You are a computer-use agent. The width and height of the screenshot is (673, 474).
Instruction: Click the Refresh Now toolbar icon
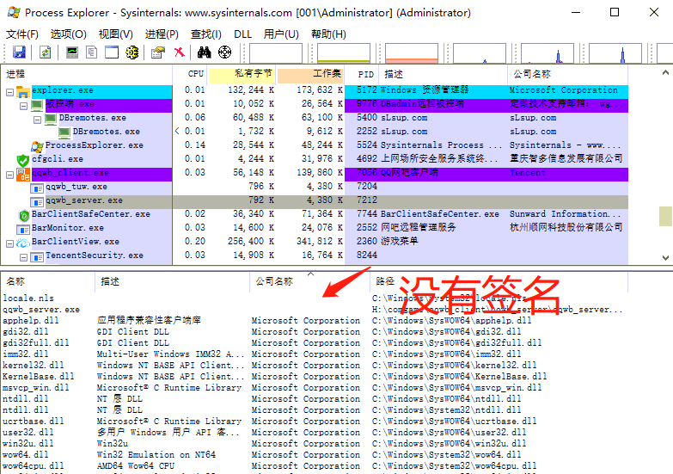[x=45, y=52]
